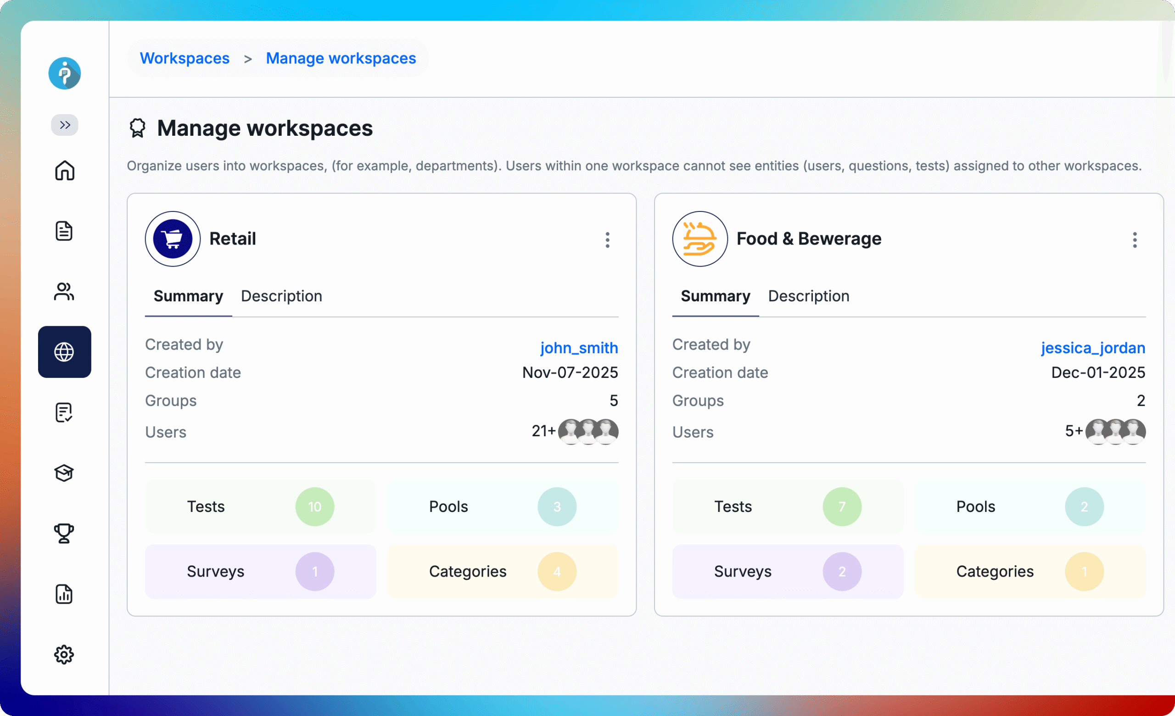Expand the sidebar with the double-arrow button

click(x=64, y=125)
